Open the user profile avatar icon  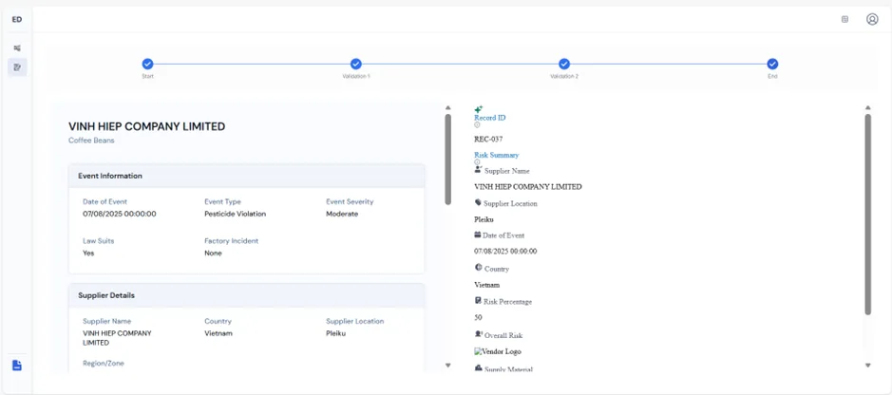point(872,19)
